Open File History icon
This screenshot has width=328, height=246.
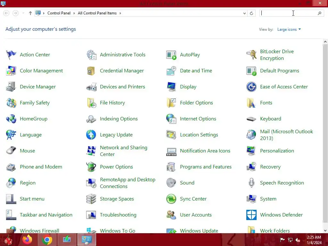tap(91, 103)
